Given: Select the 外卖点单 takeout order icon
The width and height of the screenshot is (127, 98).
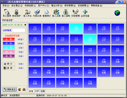Looking at the screenshot, I should click(37, 13).
